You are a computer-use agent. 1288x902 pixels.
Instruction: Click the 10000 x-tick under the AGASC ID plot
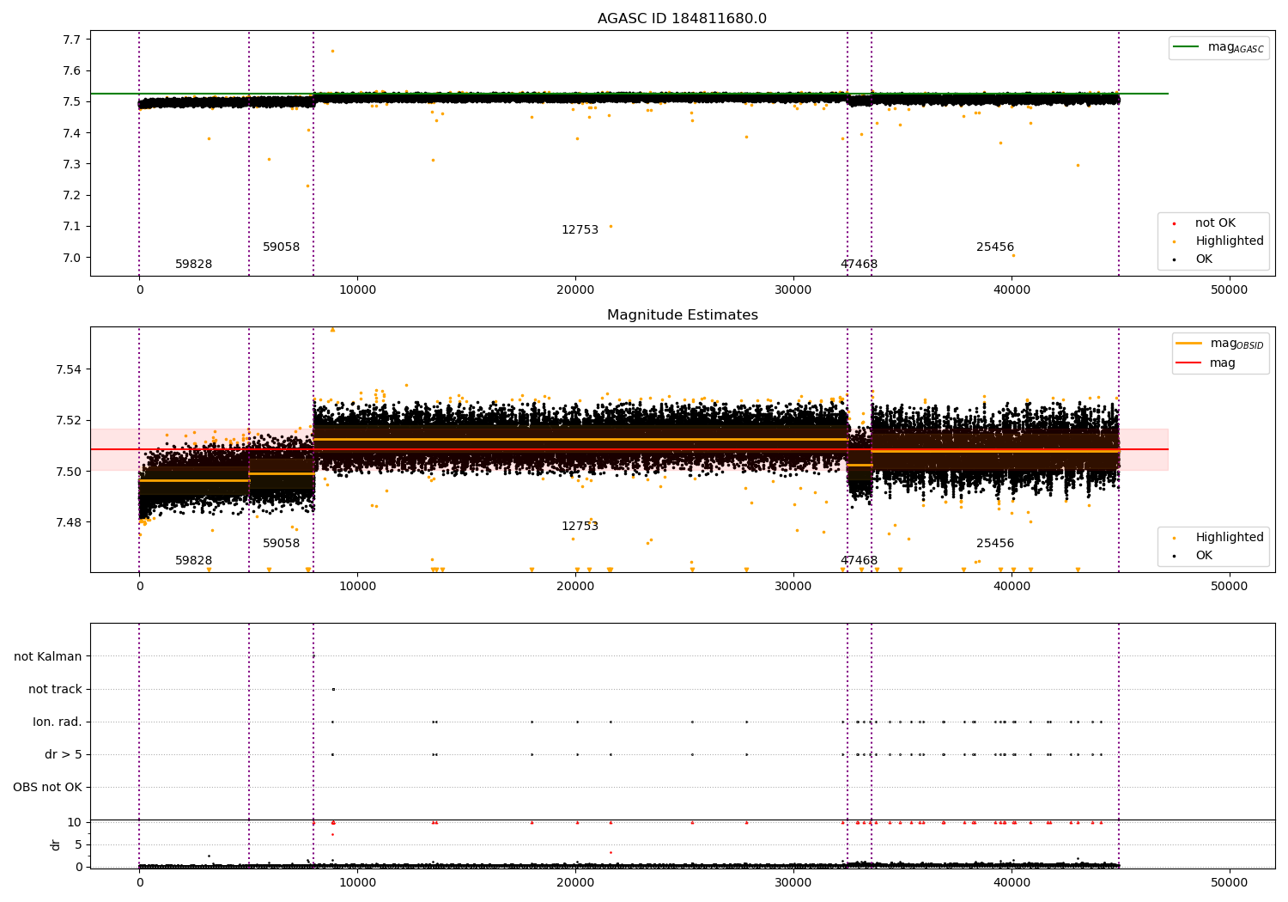357,290
